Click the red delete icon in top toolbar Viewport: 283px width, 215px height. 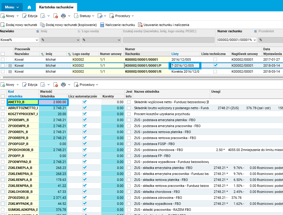pyautogui.click(x=56, y=16)
